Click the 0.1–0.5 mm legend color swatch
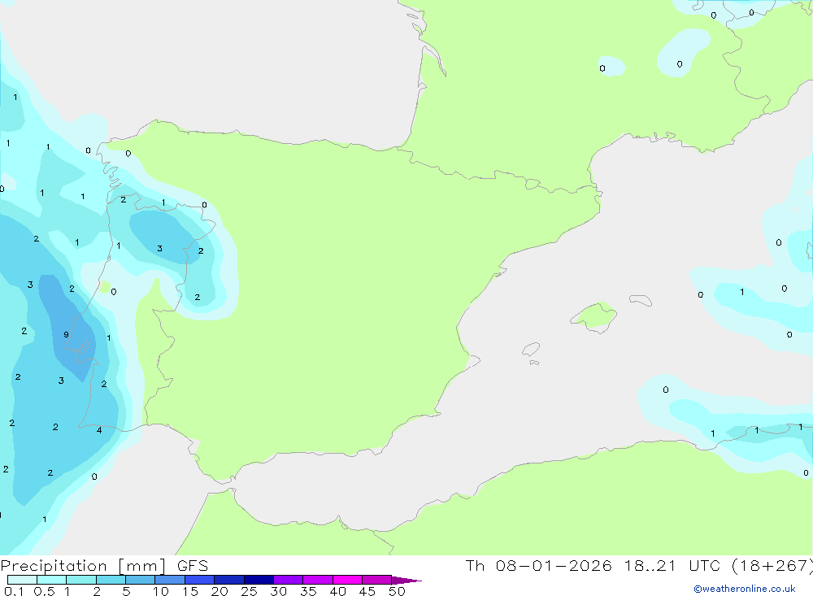Image resolution: width=813 pixels, height=596 pixels. (x=22, y=580)
